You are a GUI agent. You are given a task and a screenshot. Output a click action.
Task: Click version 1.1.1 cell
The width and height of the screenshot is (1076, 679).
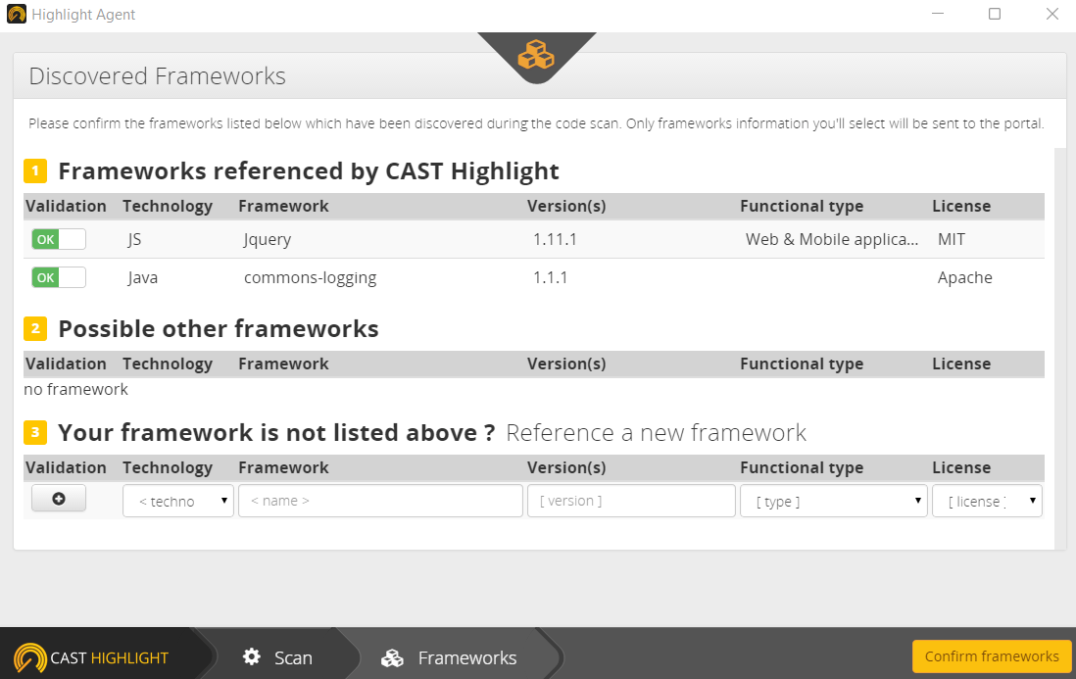click(x=551, y=278)
